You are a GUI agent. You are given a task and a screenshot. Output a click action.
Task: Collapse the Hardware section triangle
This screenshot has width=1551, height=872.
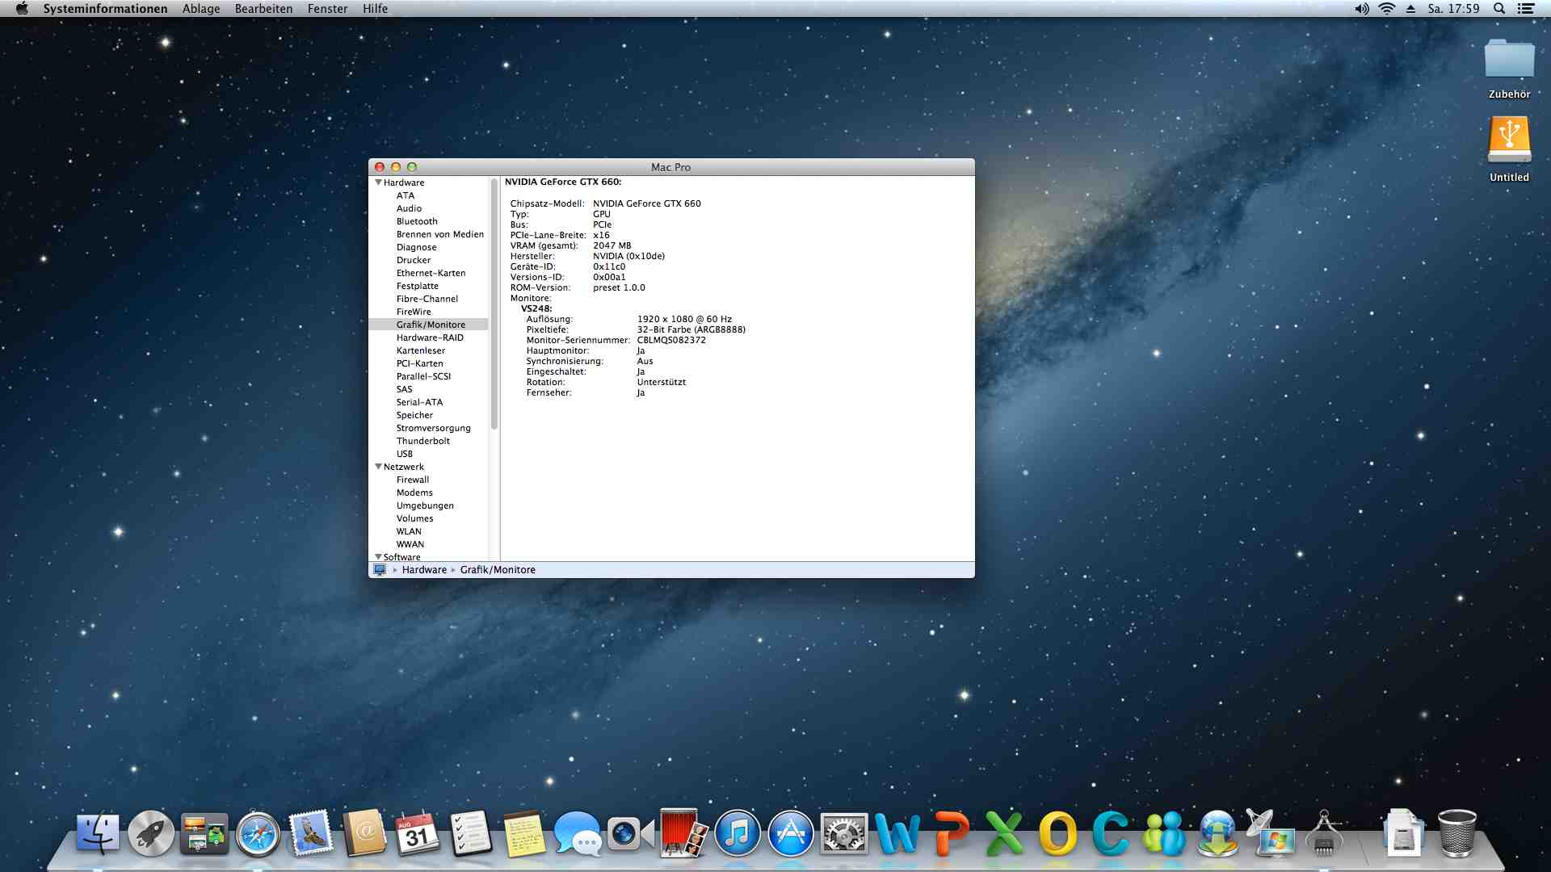[x=378, y=182]
